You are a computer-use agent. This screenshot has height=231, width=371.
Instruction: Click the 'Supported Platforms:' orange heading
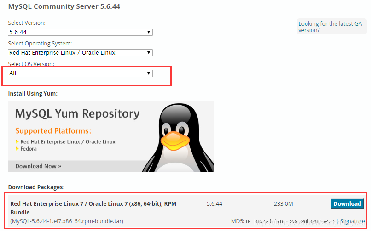[53, 131]
